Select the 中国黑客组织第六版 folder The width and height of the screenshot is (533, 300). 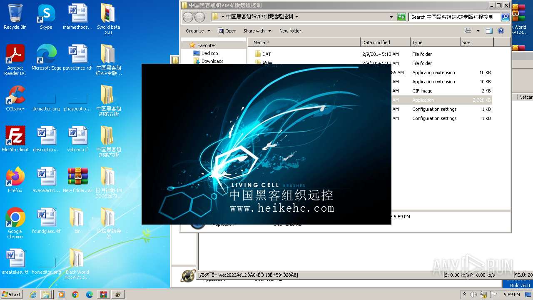(x=108, y=141)
